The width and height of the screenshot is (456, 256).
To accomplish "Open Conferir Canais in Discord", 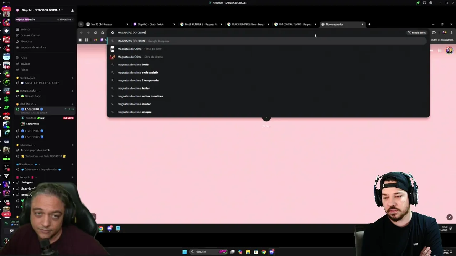I will point(30,35).
